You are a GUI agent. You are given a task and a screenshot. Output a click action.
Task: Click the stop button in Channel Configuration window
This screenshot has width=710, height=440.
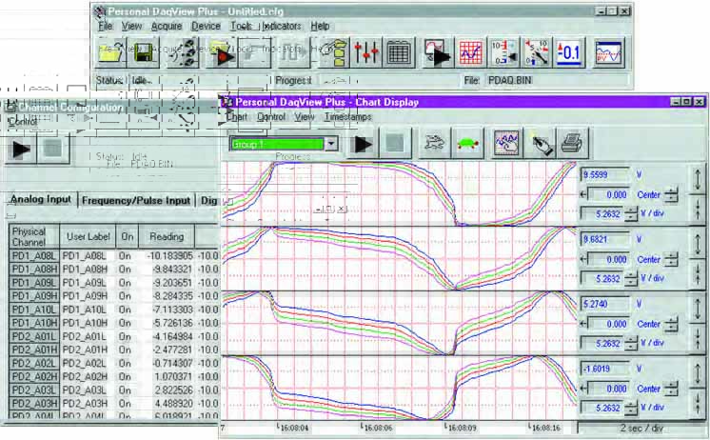(53, 149)
